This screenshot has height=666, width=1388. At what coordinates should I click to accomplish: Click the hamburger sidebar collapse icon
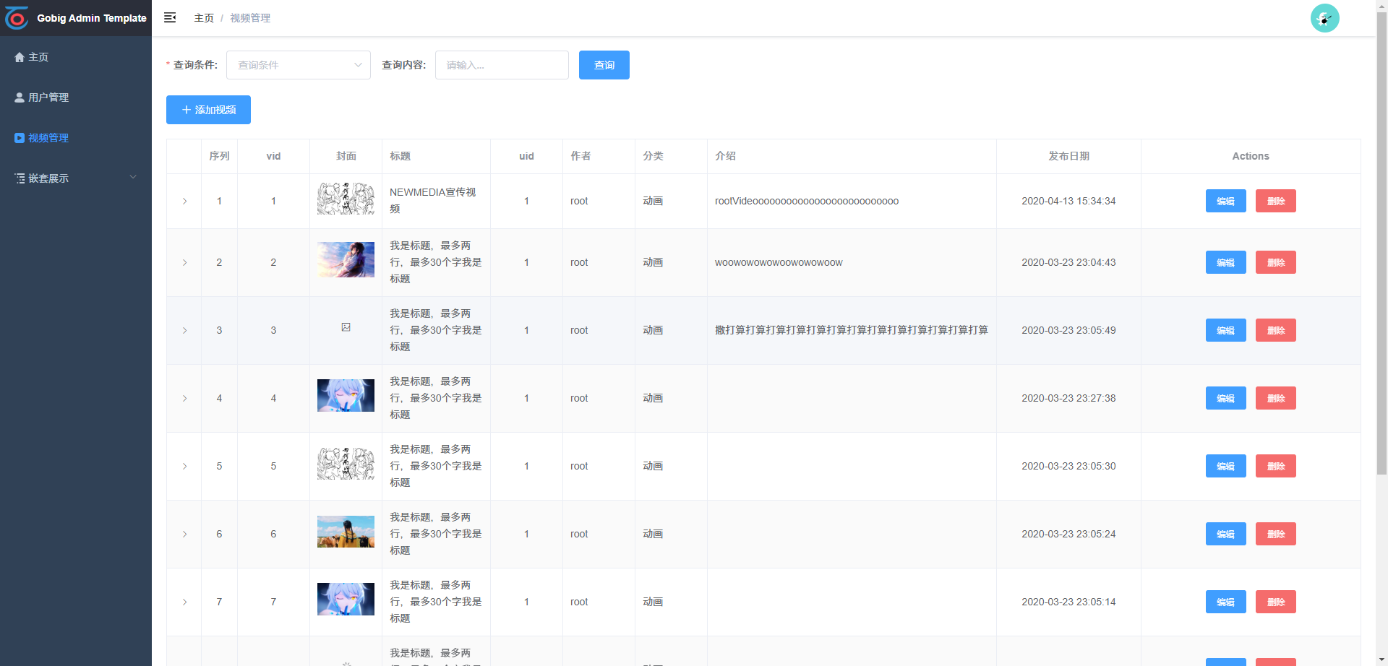[169, 17]
